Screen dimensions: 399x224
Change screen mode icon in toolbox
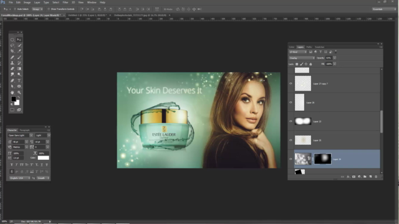point(19,110)
